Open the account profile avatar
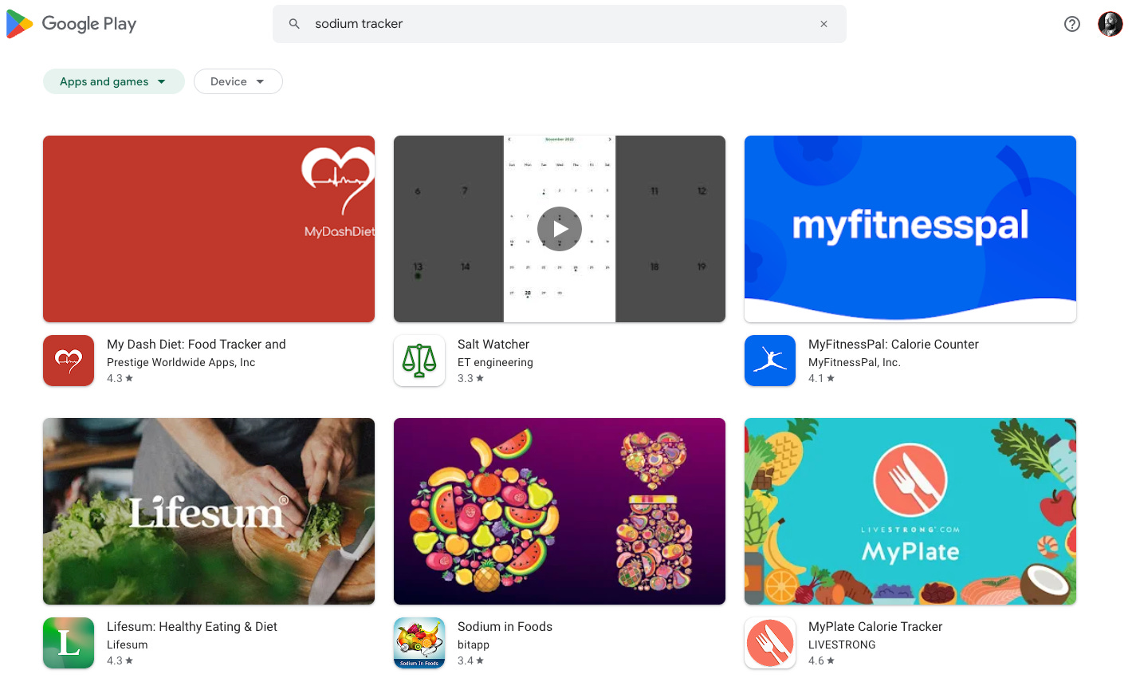This screenshot has width=1136, height=678. [1110, 24]
